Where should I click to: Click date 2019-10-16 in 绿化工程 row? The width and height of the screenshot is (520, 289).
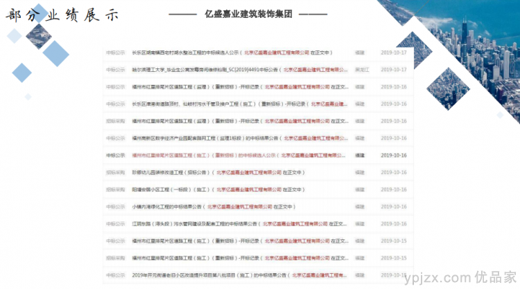click(x=394, y=207)
